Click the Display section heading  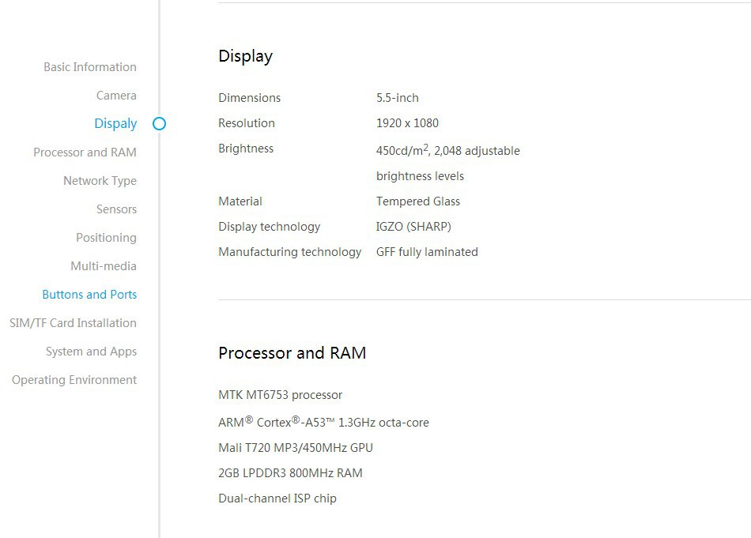point(245,56)
